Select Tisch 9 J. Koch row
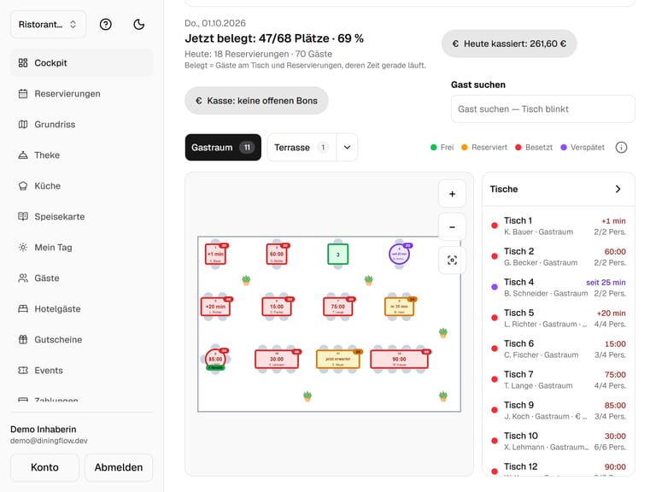 [x=559, y=410]
